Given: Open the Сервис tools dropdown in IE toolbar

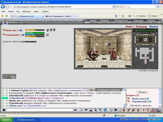Looking at the screenshot, I should [154, 16].
